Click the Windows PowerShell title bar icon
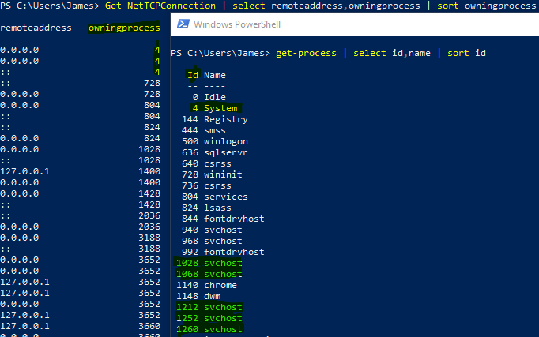 (183, 24)
